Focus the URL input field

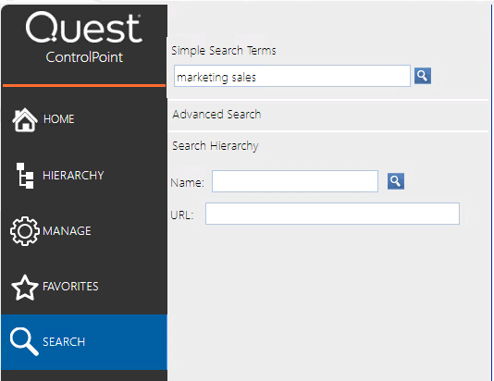[332, 214]
